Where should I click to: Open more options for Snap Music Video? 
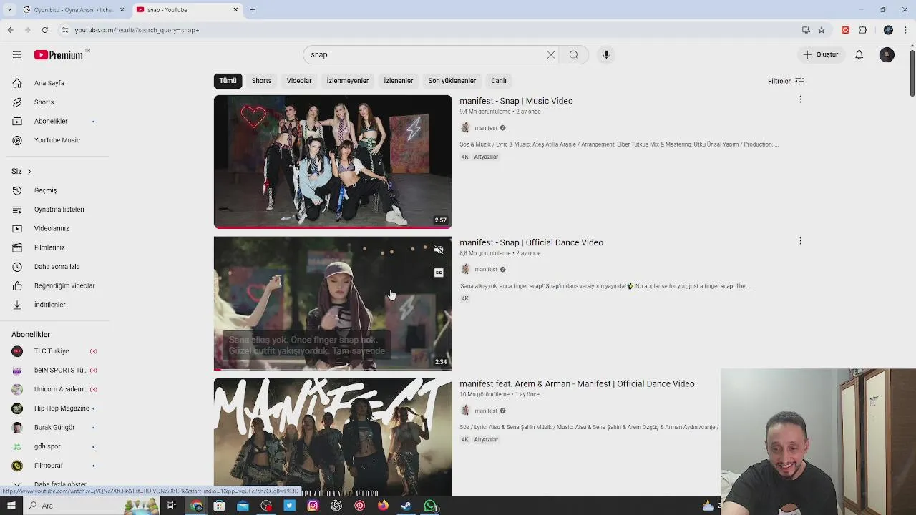800,99
